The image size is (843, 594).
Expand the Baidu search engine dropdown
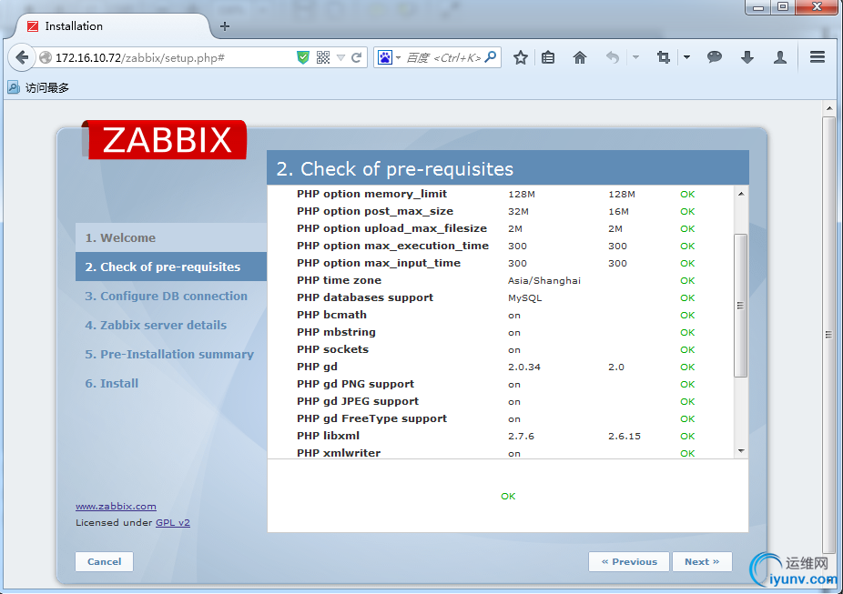[389, 57]
